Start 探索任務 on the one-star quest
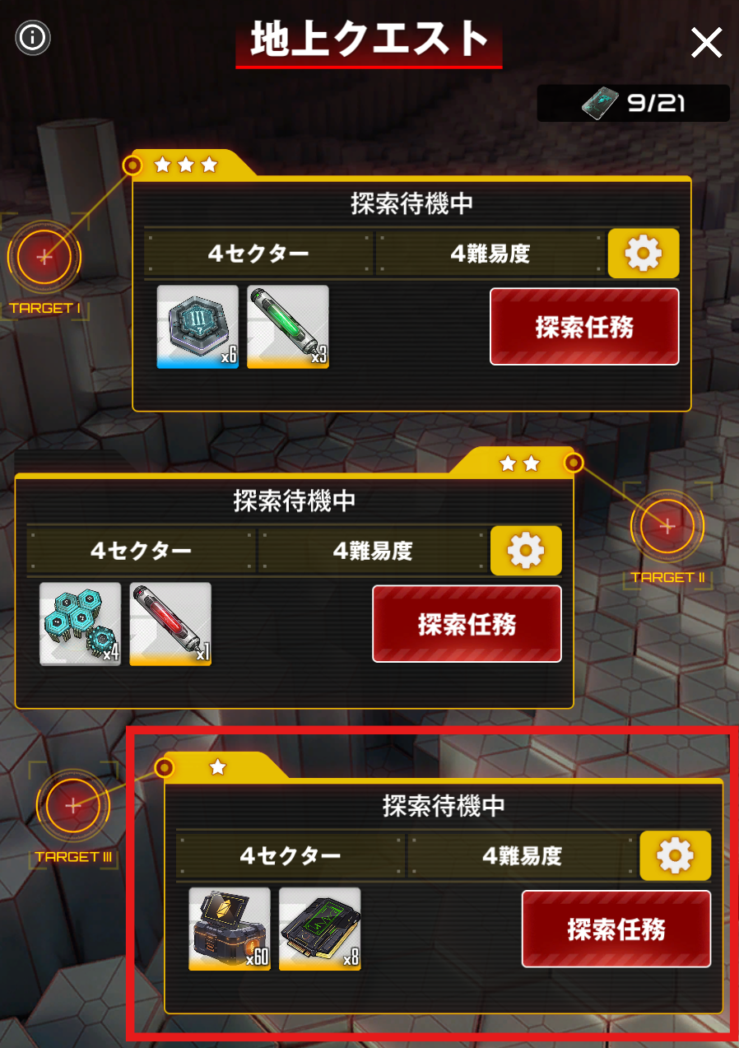Viewport: 739px width, 1048px height. coord(616,929)
